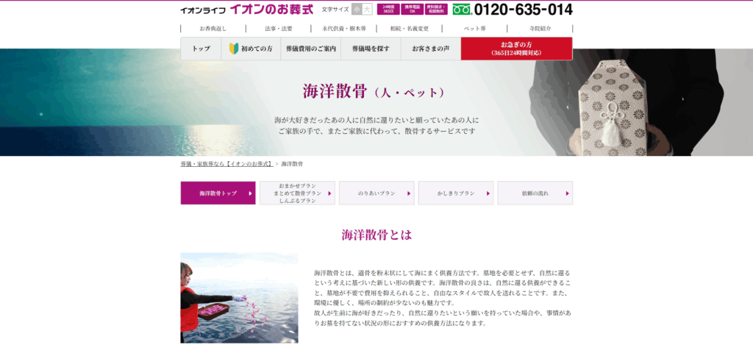Viewport: 753px width, 353px height.
Task: Click the green free-dial phone icon
Action: pos(461,10)
